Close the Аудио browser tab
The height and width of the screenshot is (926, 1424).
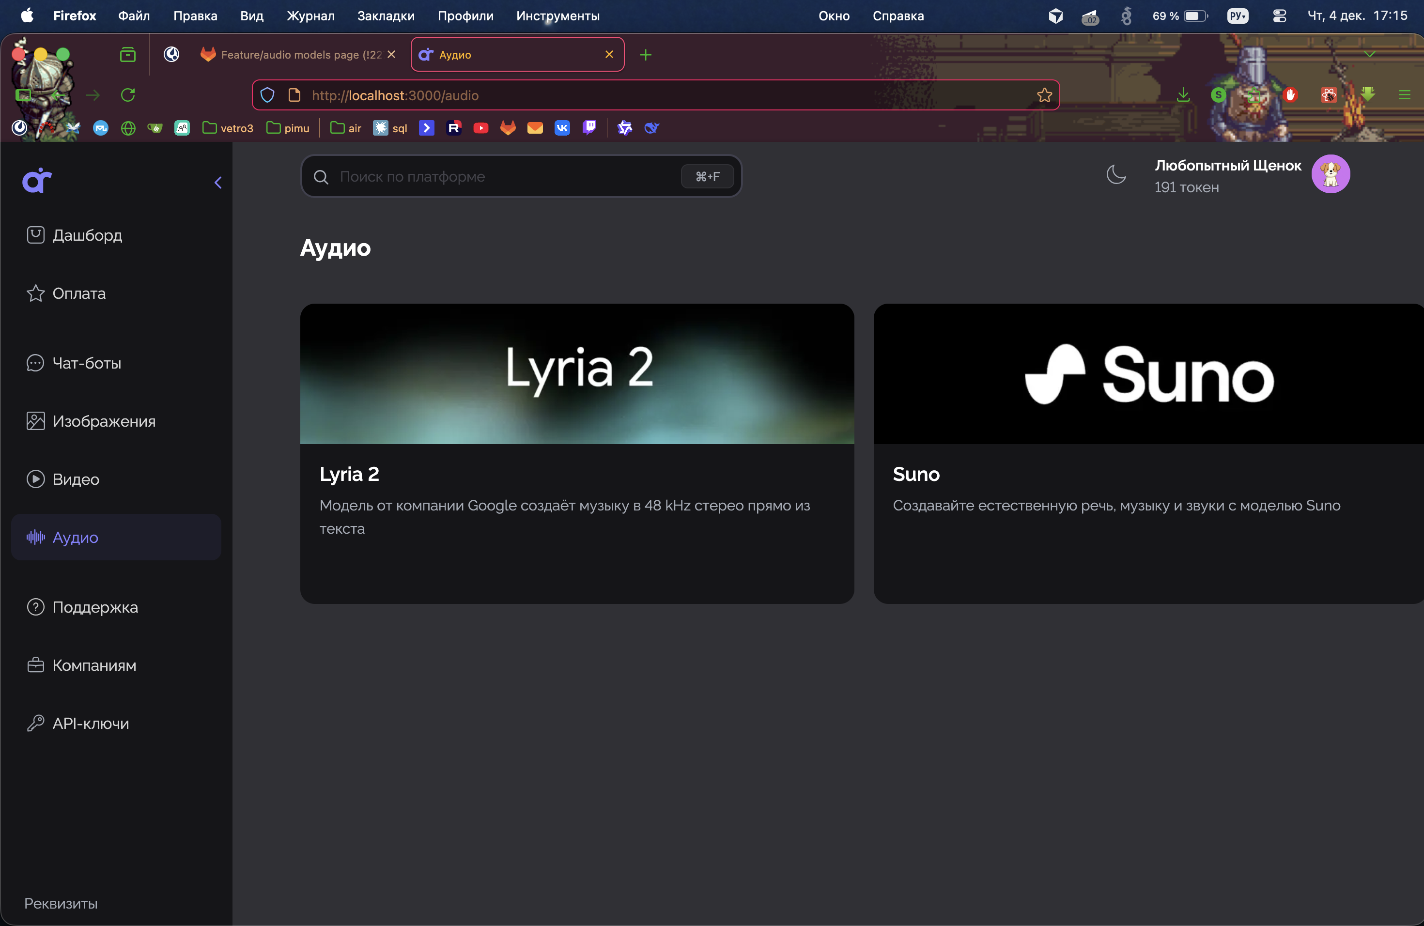(609, 54)
